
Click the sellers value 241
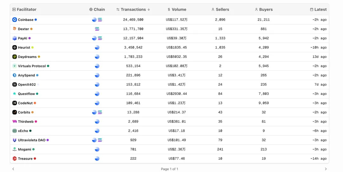pyautogui.click(x=220, y=149)
